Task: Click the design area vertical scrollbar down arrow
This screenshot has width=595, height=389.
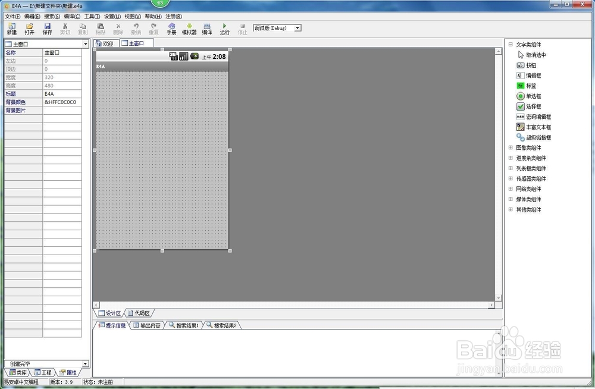Action: pos(499,298)
